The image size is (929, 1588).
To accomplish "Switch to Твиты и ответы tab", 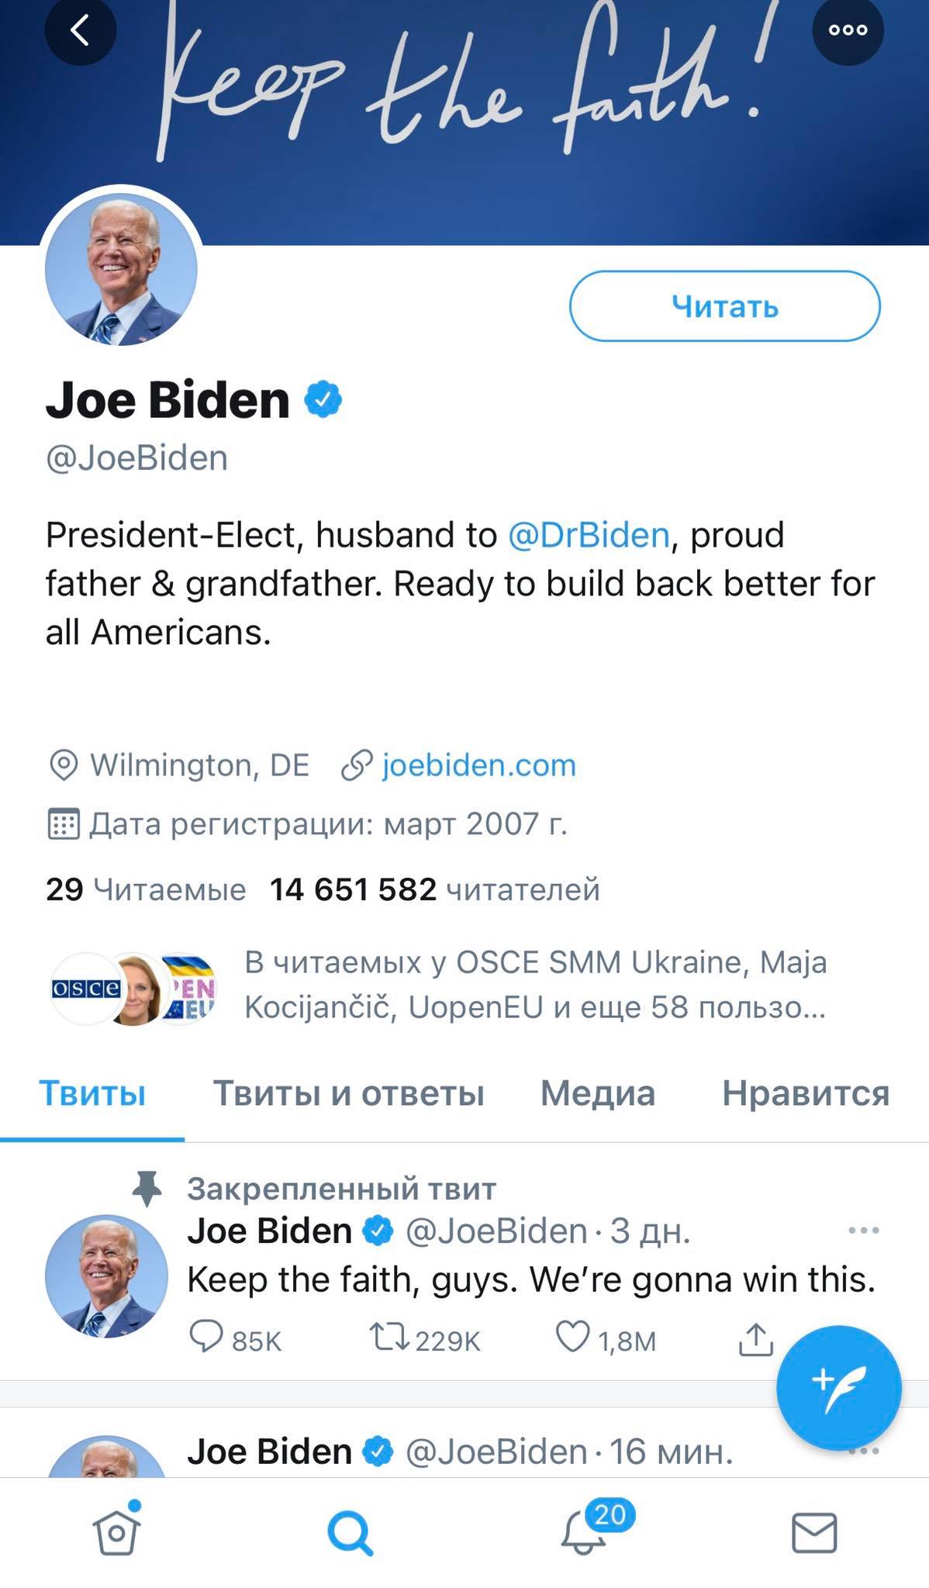I will tap(348, 1093).
